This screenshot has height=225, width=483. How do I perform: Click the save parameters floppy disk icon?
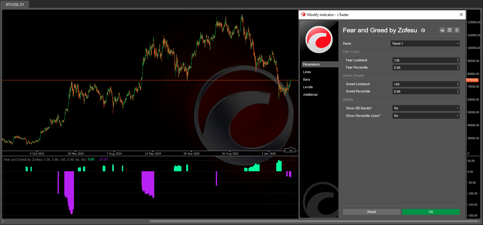pos(449,30)
